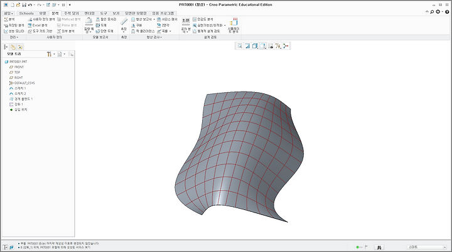This screenshot has width=452, height=252.
Task: Click 짧은 모서리 (short edge) report
Action: (x=106, y=19)
